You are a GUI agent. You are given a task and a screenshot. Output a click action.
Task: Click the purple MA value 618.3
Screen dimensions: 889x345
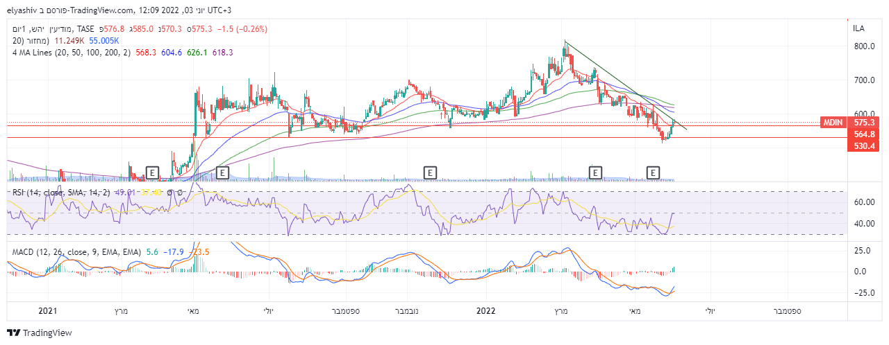coord(222,52)
